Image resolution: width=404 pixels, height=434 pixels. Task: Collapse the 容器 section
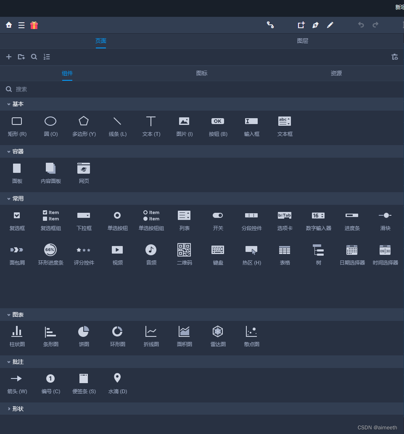[x=202, y=151]
